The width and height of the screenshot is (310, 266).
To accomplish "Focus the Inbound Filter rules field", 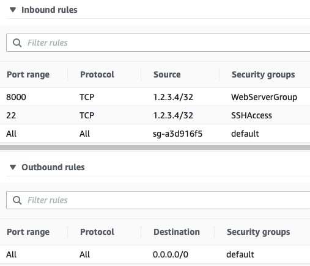I will click(158, 43).
